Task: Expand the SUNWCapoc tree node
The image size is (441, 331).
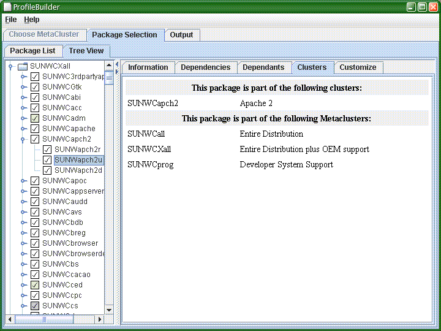Action: pos(24,181)
